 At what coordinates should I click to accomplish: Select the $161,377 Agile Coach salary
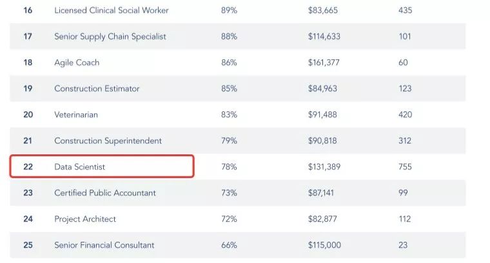point(323,63)
